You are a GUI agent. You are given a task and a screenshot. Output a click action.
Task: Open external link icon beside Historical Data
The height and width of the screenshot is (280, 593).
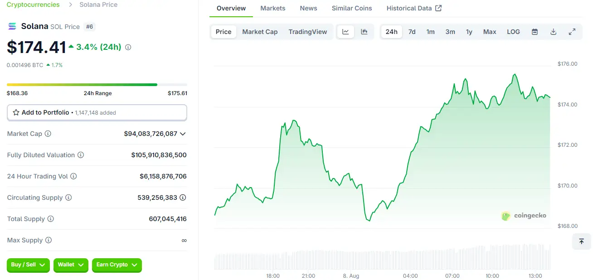click(438, 8)
